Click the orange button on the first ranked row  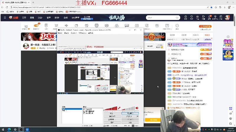coord(206,50)
